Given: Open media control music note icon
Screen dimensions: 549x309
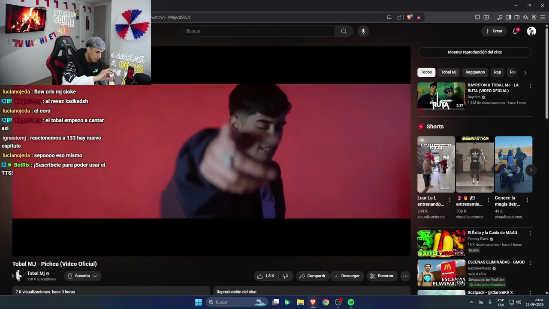Looking at the screenshot, I should pyautogui.click(x=500, y=17).
